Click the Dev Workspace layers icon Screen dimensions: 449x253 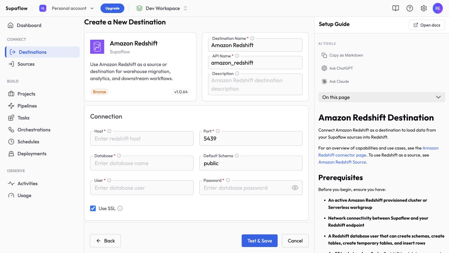(x=139, y=8)
